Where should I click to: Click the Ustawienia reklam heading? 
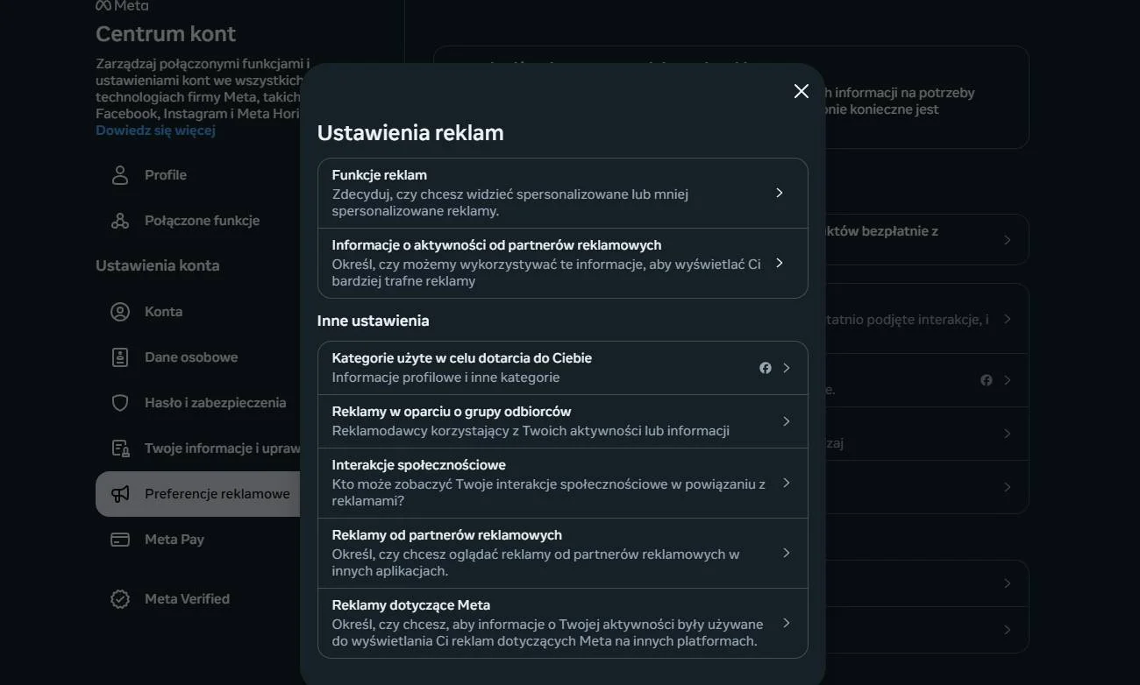(410, 133)
